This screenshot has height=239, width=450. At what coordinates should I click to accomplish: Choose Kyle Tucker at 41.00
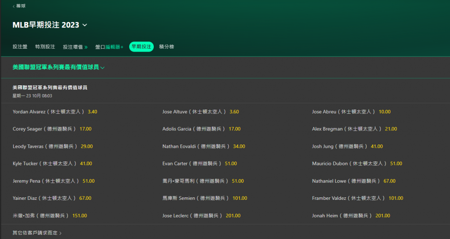[52, 164]
